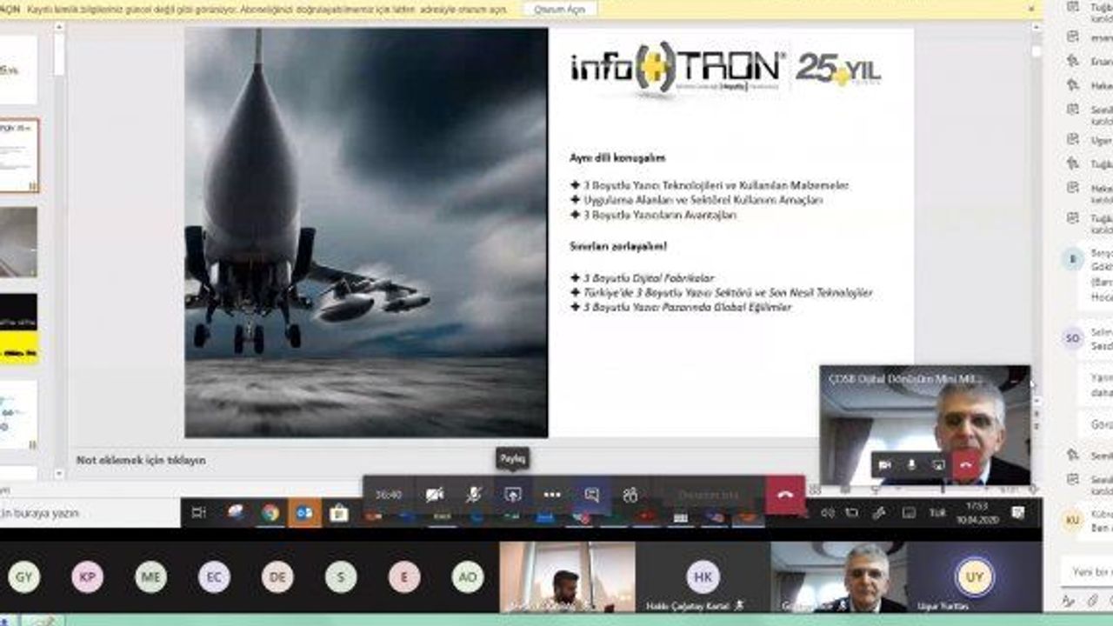Click the 'Oturum Açın' button in the yellow bar
1113x626 pixels.
560,9
